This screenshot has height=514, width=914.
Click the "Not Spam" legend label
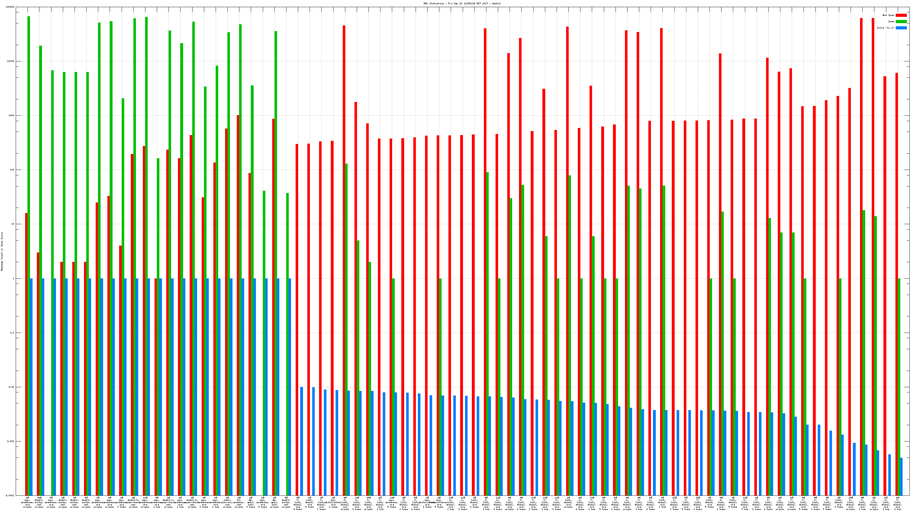[889, 15]
